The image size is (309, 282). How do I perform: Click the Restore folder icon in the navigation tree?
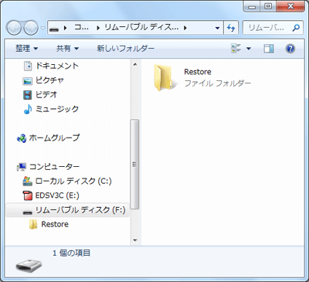coord(33,225)
